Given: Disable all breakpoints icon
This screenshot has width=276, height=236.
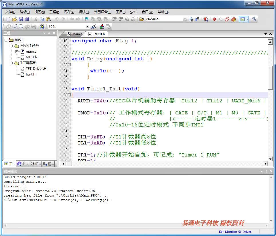Looking at the screenshot, I should pos(227,19).
